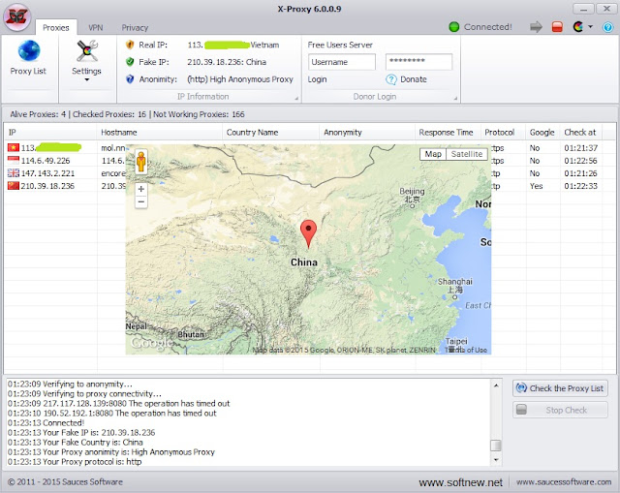Click the colorful skin theme icon
Image resolution: width=620 pixels, height=493 pixels.
point(578,27)
